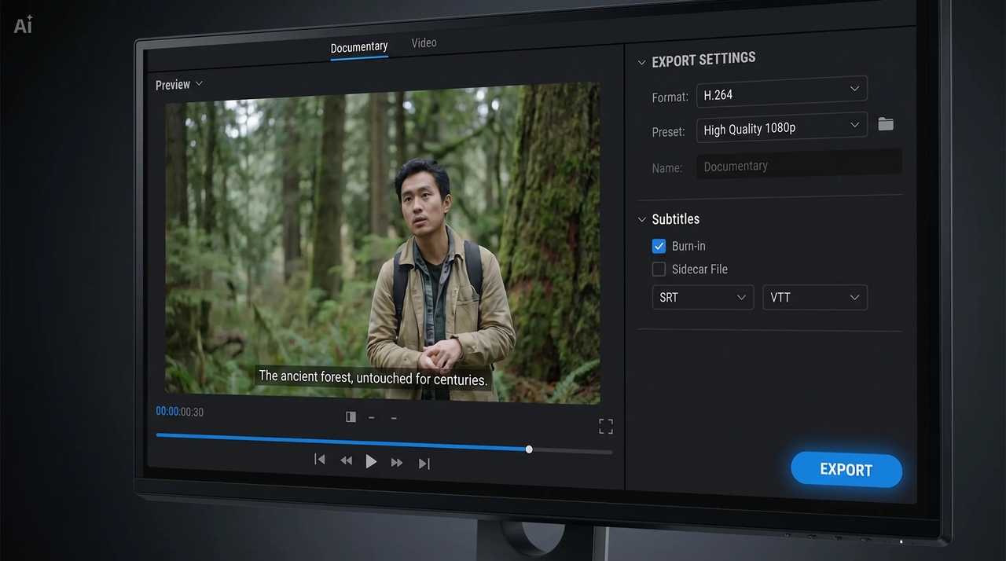Image resolution: width=1006 pixels, height=561 pixels.
Task: Skip to the end of the clip
Action: [424, 464]
